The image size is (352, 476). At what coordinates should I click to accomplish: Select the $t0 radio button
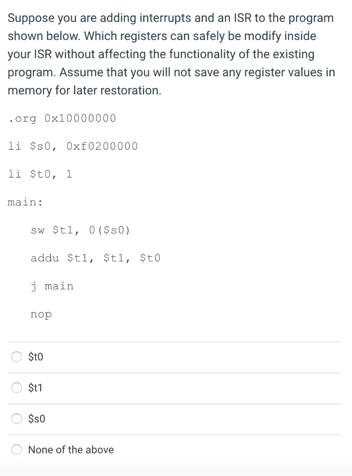[17, 357]
